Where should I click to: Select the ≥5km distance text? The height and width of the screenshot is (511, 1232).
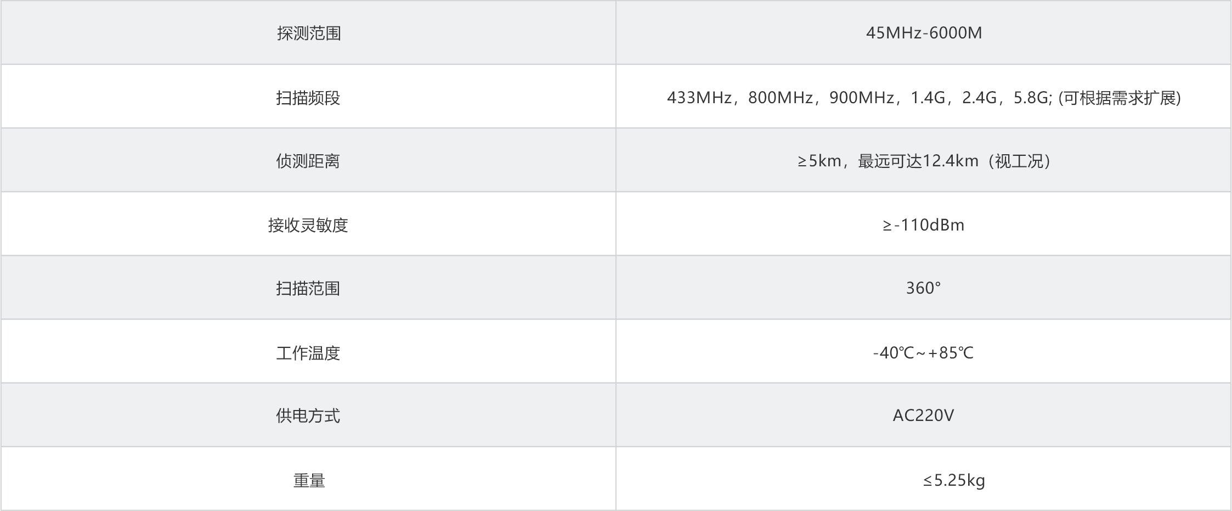[x=820, y=161]
